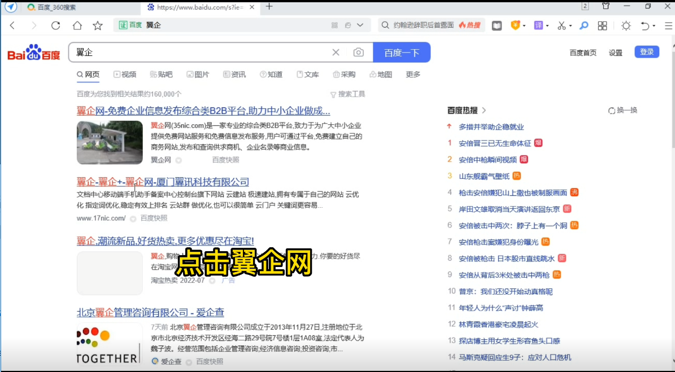Viewport: 675px width, 372px height.
Task: Click the 翼企网 result thumbnail image
Action: pyautogui.click(x=110, y=142)
